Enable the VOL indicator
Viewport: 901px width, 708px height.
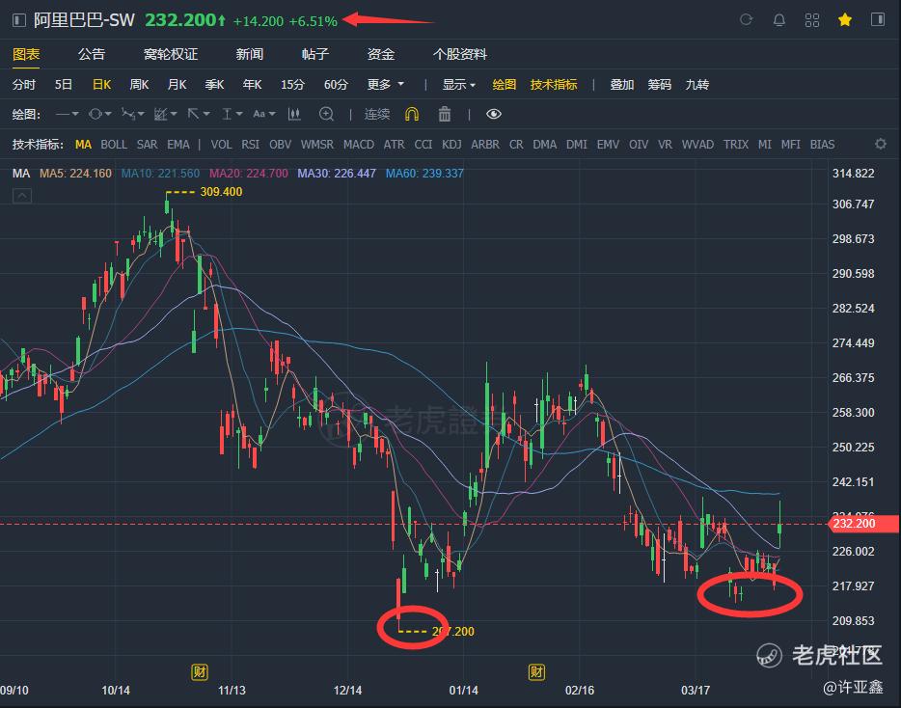[x=221, y=145]
